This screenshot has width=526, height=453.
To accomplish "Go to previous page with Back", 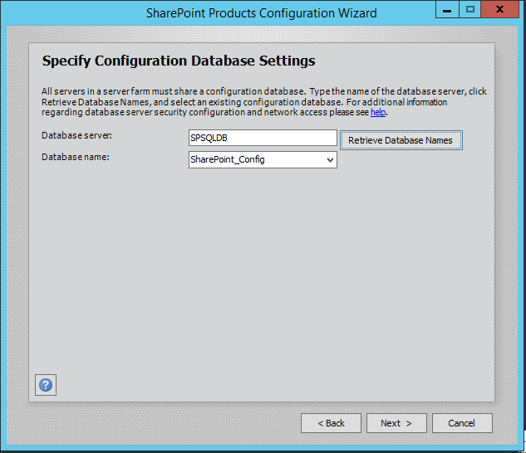I will [331, 423].
